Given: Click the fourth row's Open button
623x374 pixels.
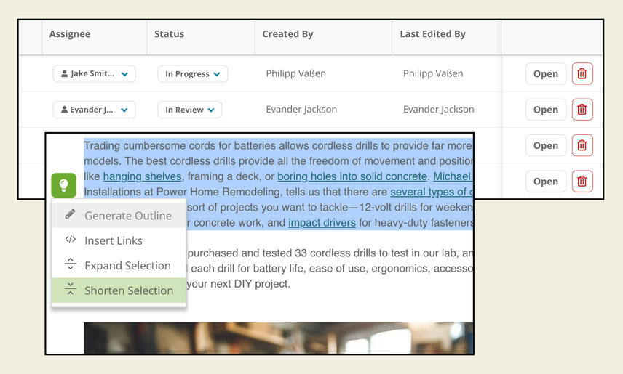Looking at the screenshot, I should 546,182.
